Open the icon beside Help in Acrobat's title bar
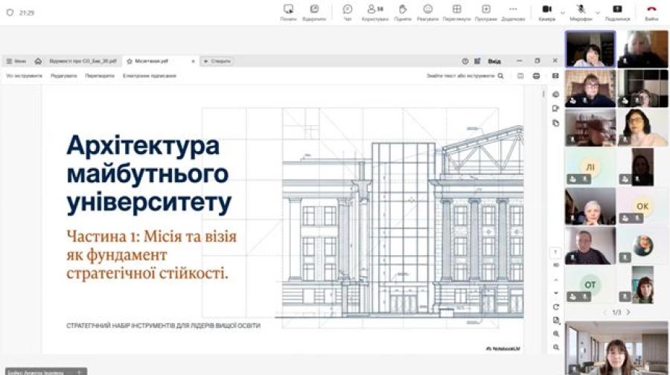This screenshot has height=375, width=670. pos(477,61)
